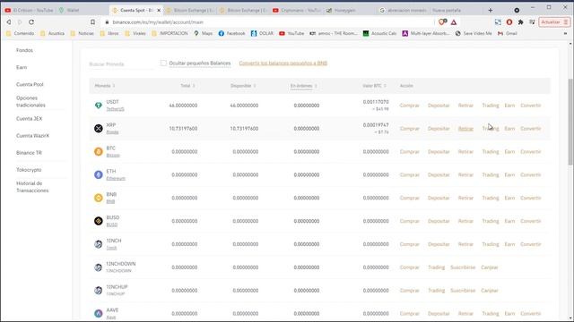
Task: Click the red circular extension icon in the toolbar
Action: pos(509,22)
